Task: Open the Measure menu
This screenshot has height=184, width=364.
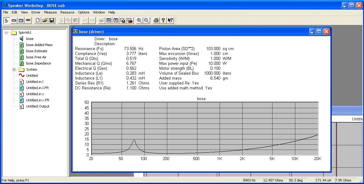Action: pyautogui.click(x=50, y=12)
